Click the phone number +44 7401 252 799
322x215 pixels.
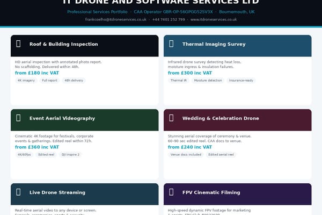click(169, 19)
